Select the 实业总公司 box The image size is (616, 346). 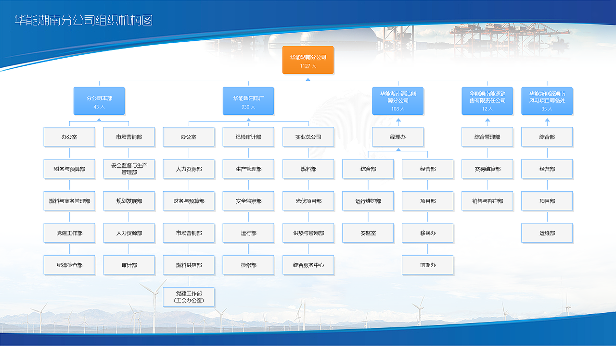(x=308, y=136)
